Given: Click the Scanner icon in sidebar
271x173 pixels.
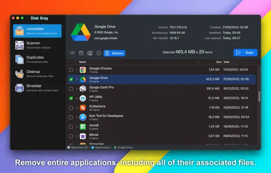Looking at the screenshot, I should (x=19, y=45).
